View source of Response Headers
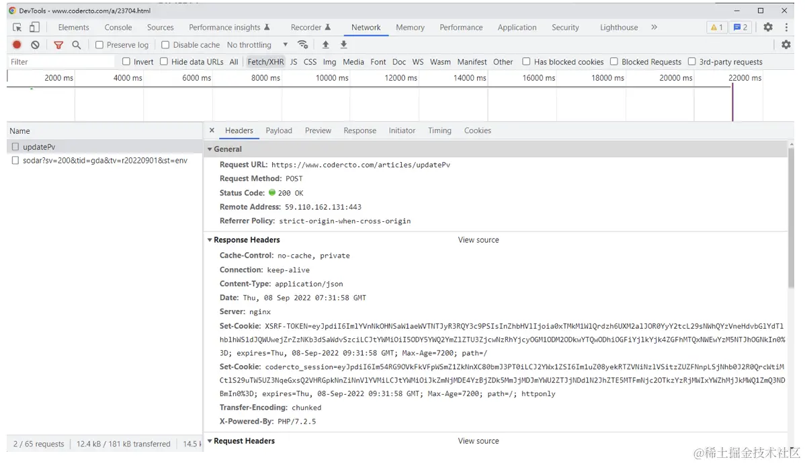This screenshot has width=805, height=464. (x=478, y=240)
